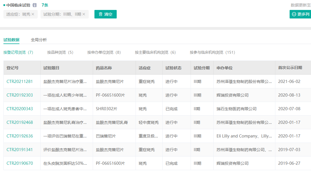Switch to the 全局分析 tab

[x=39, y=40]
